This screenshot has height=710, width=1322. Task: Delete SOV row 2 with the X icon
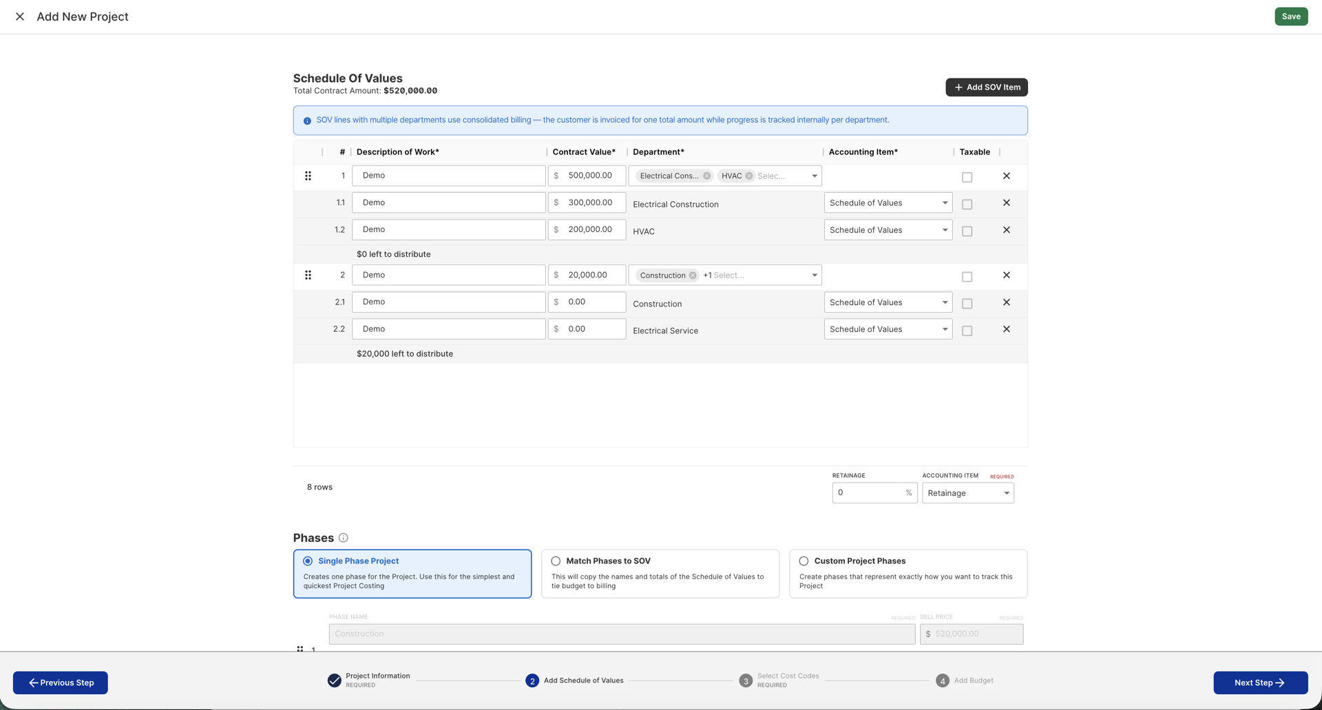click(1006, 275)
